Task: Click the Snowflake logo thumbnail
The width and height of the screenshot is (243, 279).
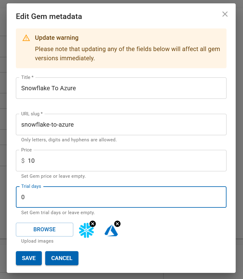Action: (86, 231)
